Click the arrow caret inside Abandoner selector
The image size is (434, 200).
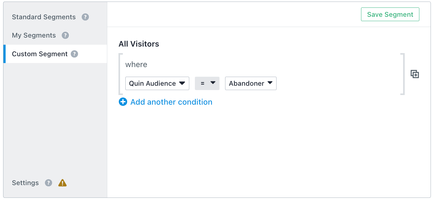point(270,83)
